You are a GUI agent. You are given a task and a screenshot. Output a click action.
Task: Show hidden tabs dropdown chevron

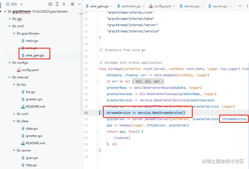(x=240, y=6)
